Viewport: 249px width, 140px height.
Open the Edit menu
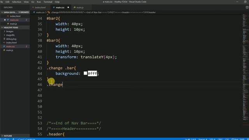coord(7,2)
